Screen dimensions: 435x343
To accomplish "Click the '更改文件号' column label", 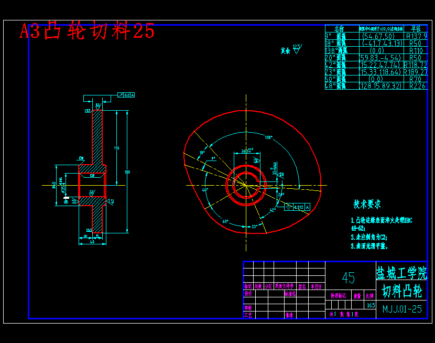I will [285, 286].
